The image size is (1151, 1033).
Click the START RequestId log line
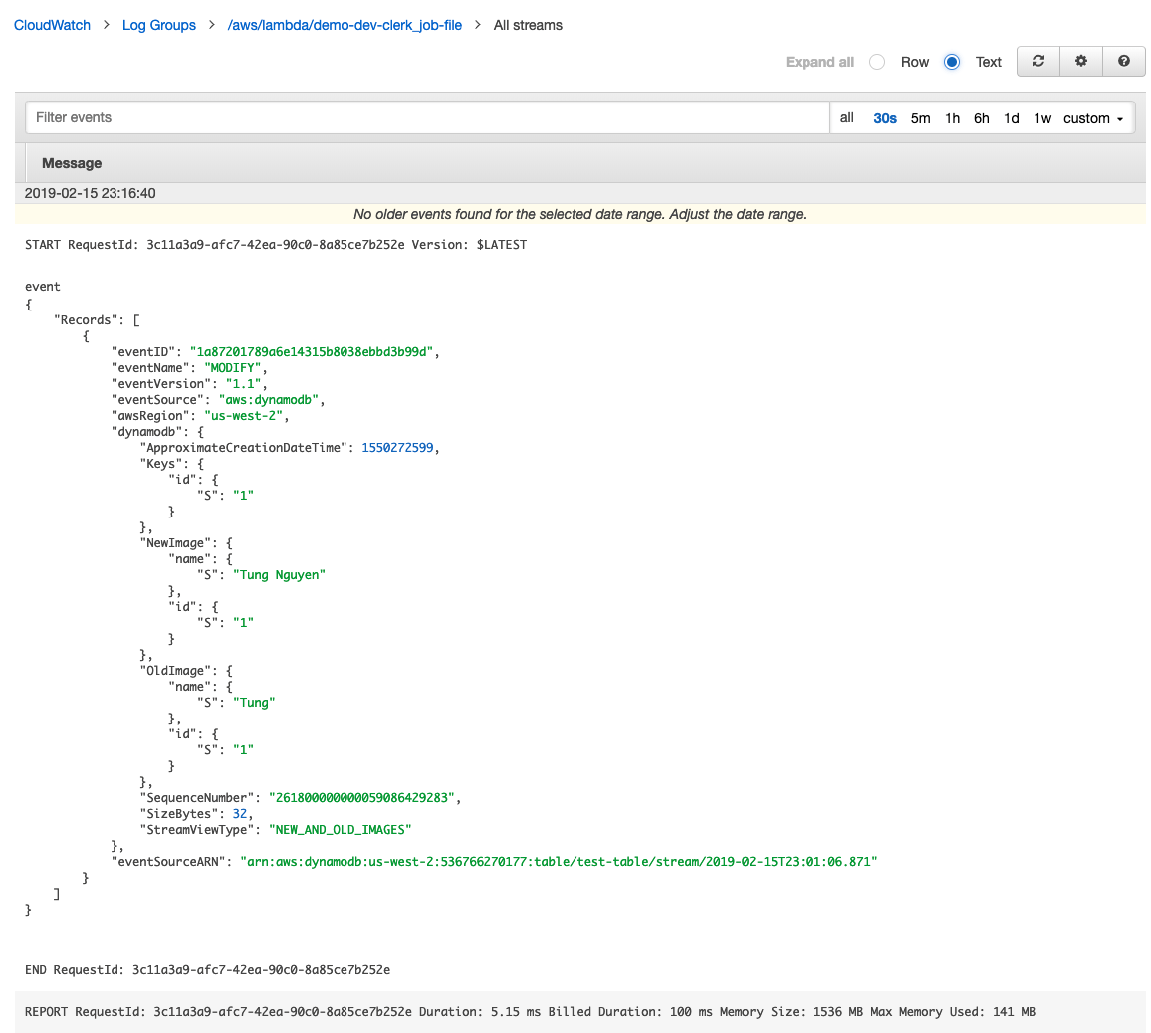point(275,245)
